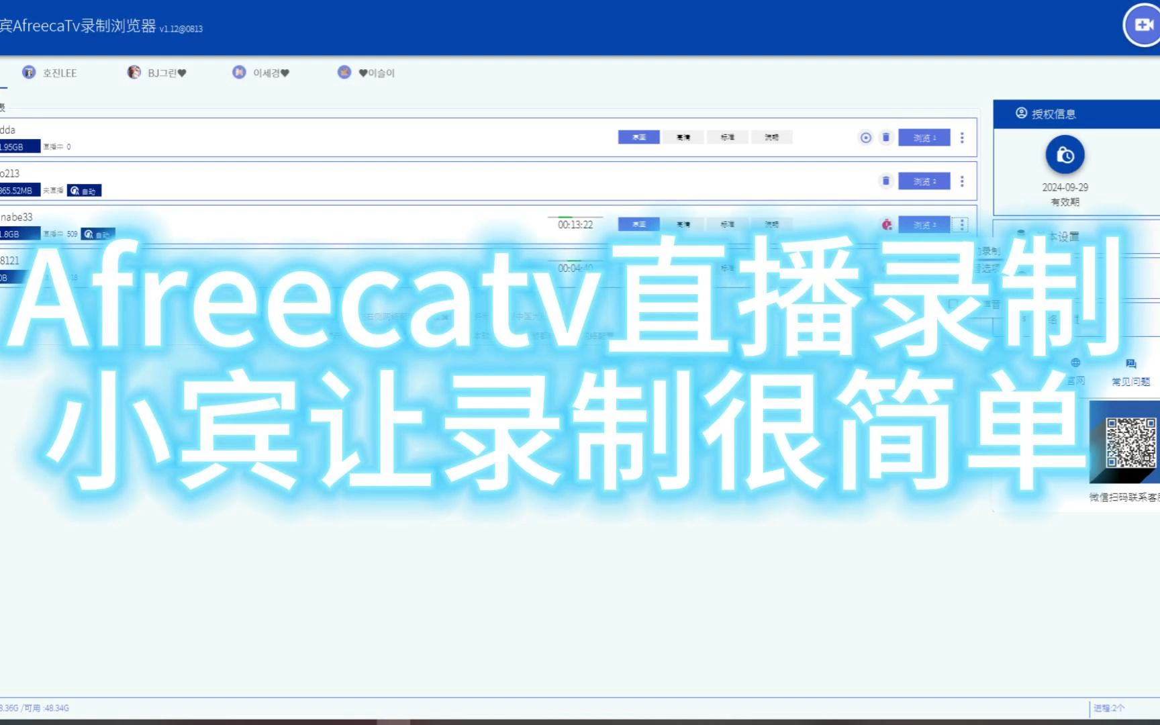Click the version v1.12@0813 label
1160x725 pixels.
(181, 29)
